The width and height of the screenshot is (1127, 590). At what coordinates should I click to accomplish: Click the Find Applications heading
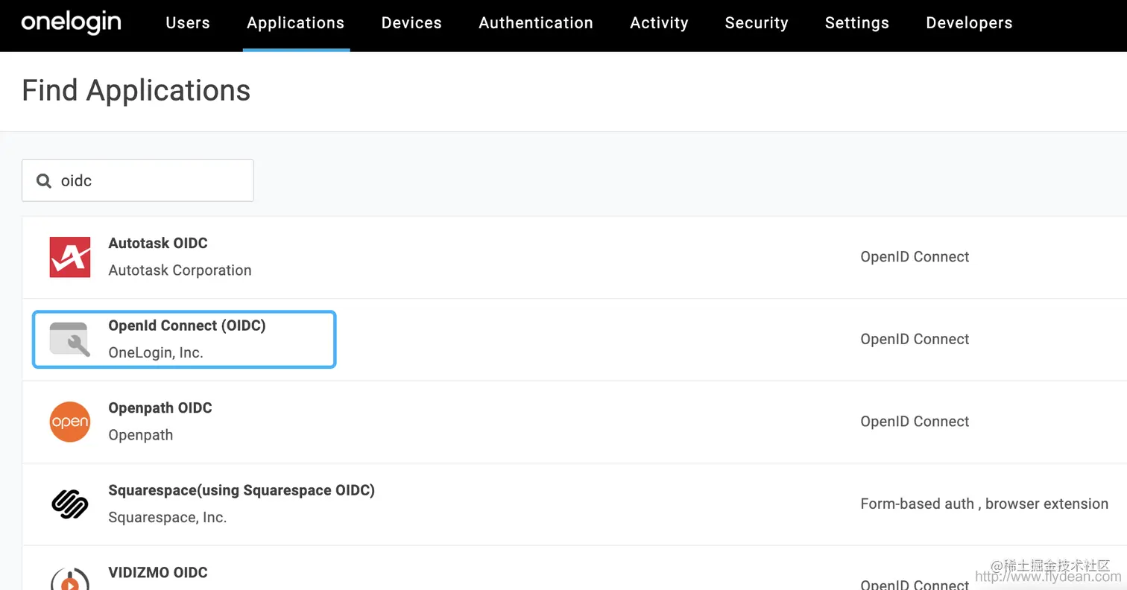[136, 90]
